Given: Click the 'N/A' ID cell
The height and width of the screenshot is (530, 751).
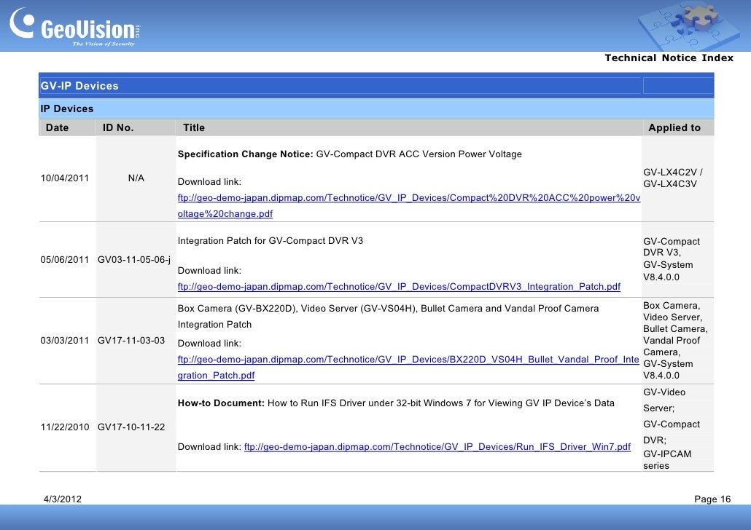Looking at the screenshot, I should coord(136,178).
